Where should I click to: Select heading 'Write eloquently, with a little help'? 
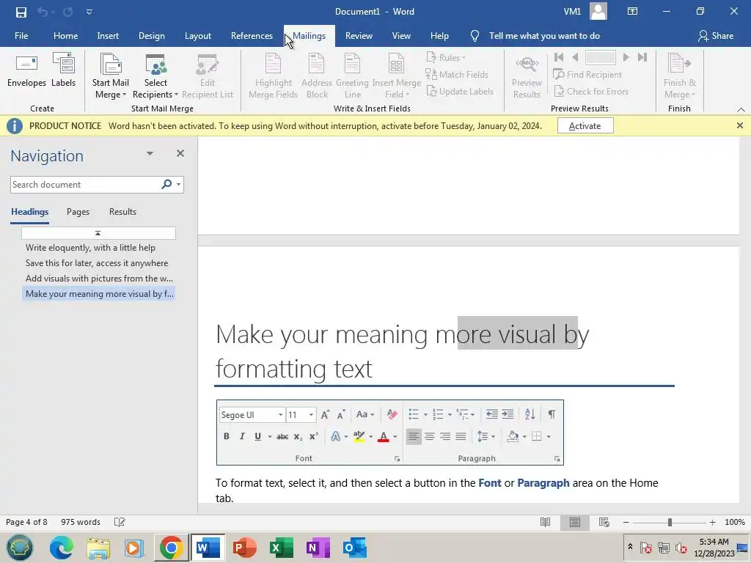coord(90,248)
